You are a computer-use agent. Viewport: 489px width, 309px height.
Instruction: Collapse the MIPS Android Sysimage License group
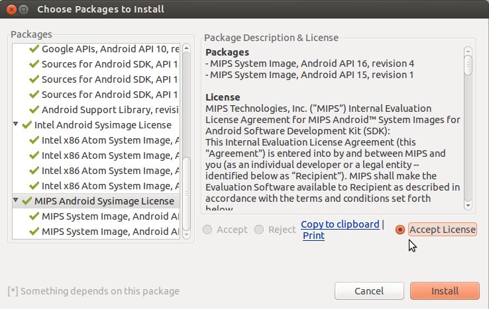pyautogui.click(x=16, y=200)
